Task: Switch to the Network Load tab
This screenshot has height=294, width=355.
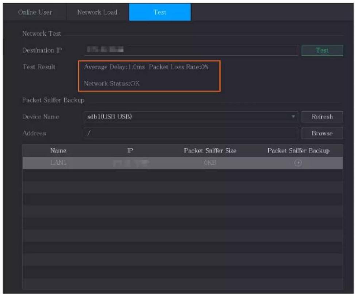Action: click(x=97, y=12)
